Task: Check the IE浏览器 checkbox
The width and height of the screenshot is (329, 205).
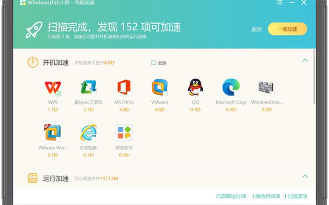Action: coord(94,139)
